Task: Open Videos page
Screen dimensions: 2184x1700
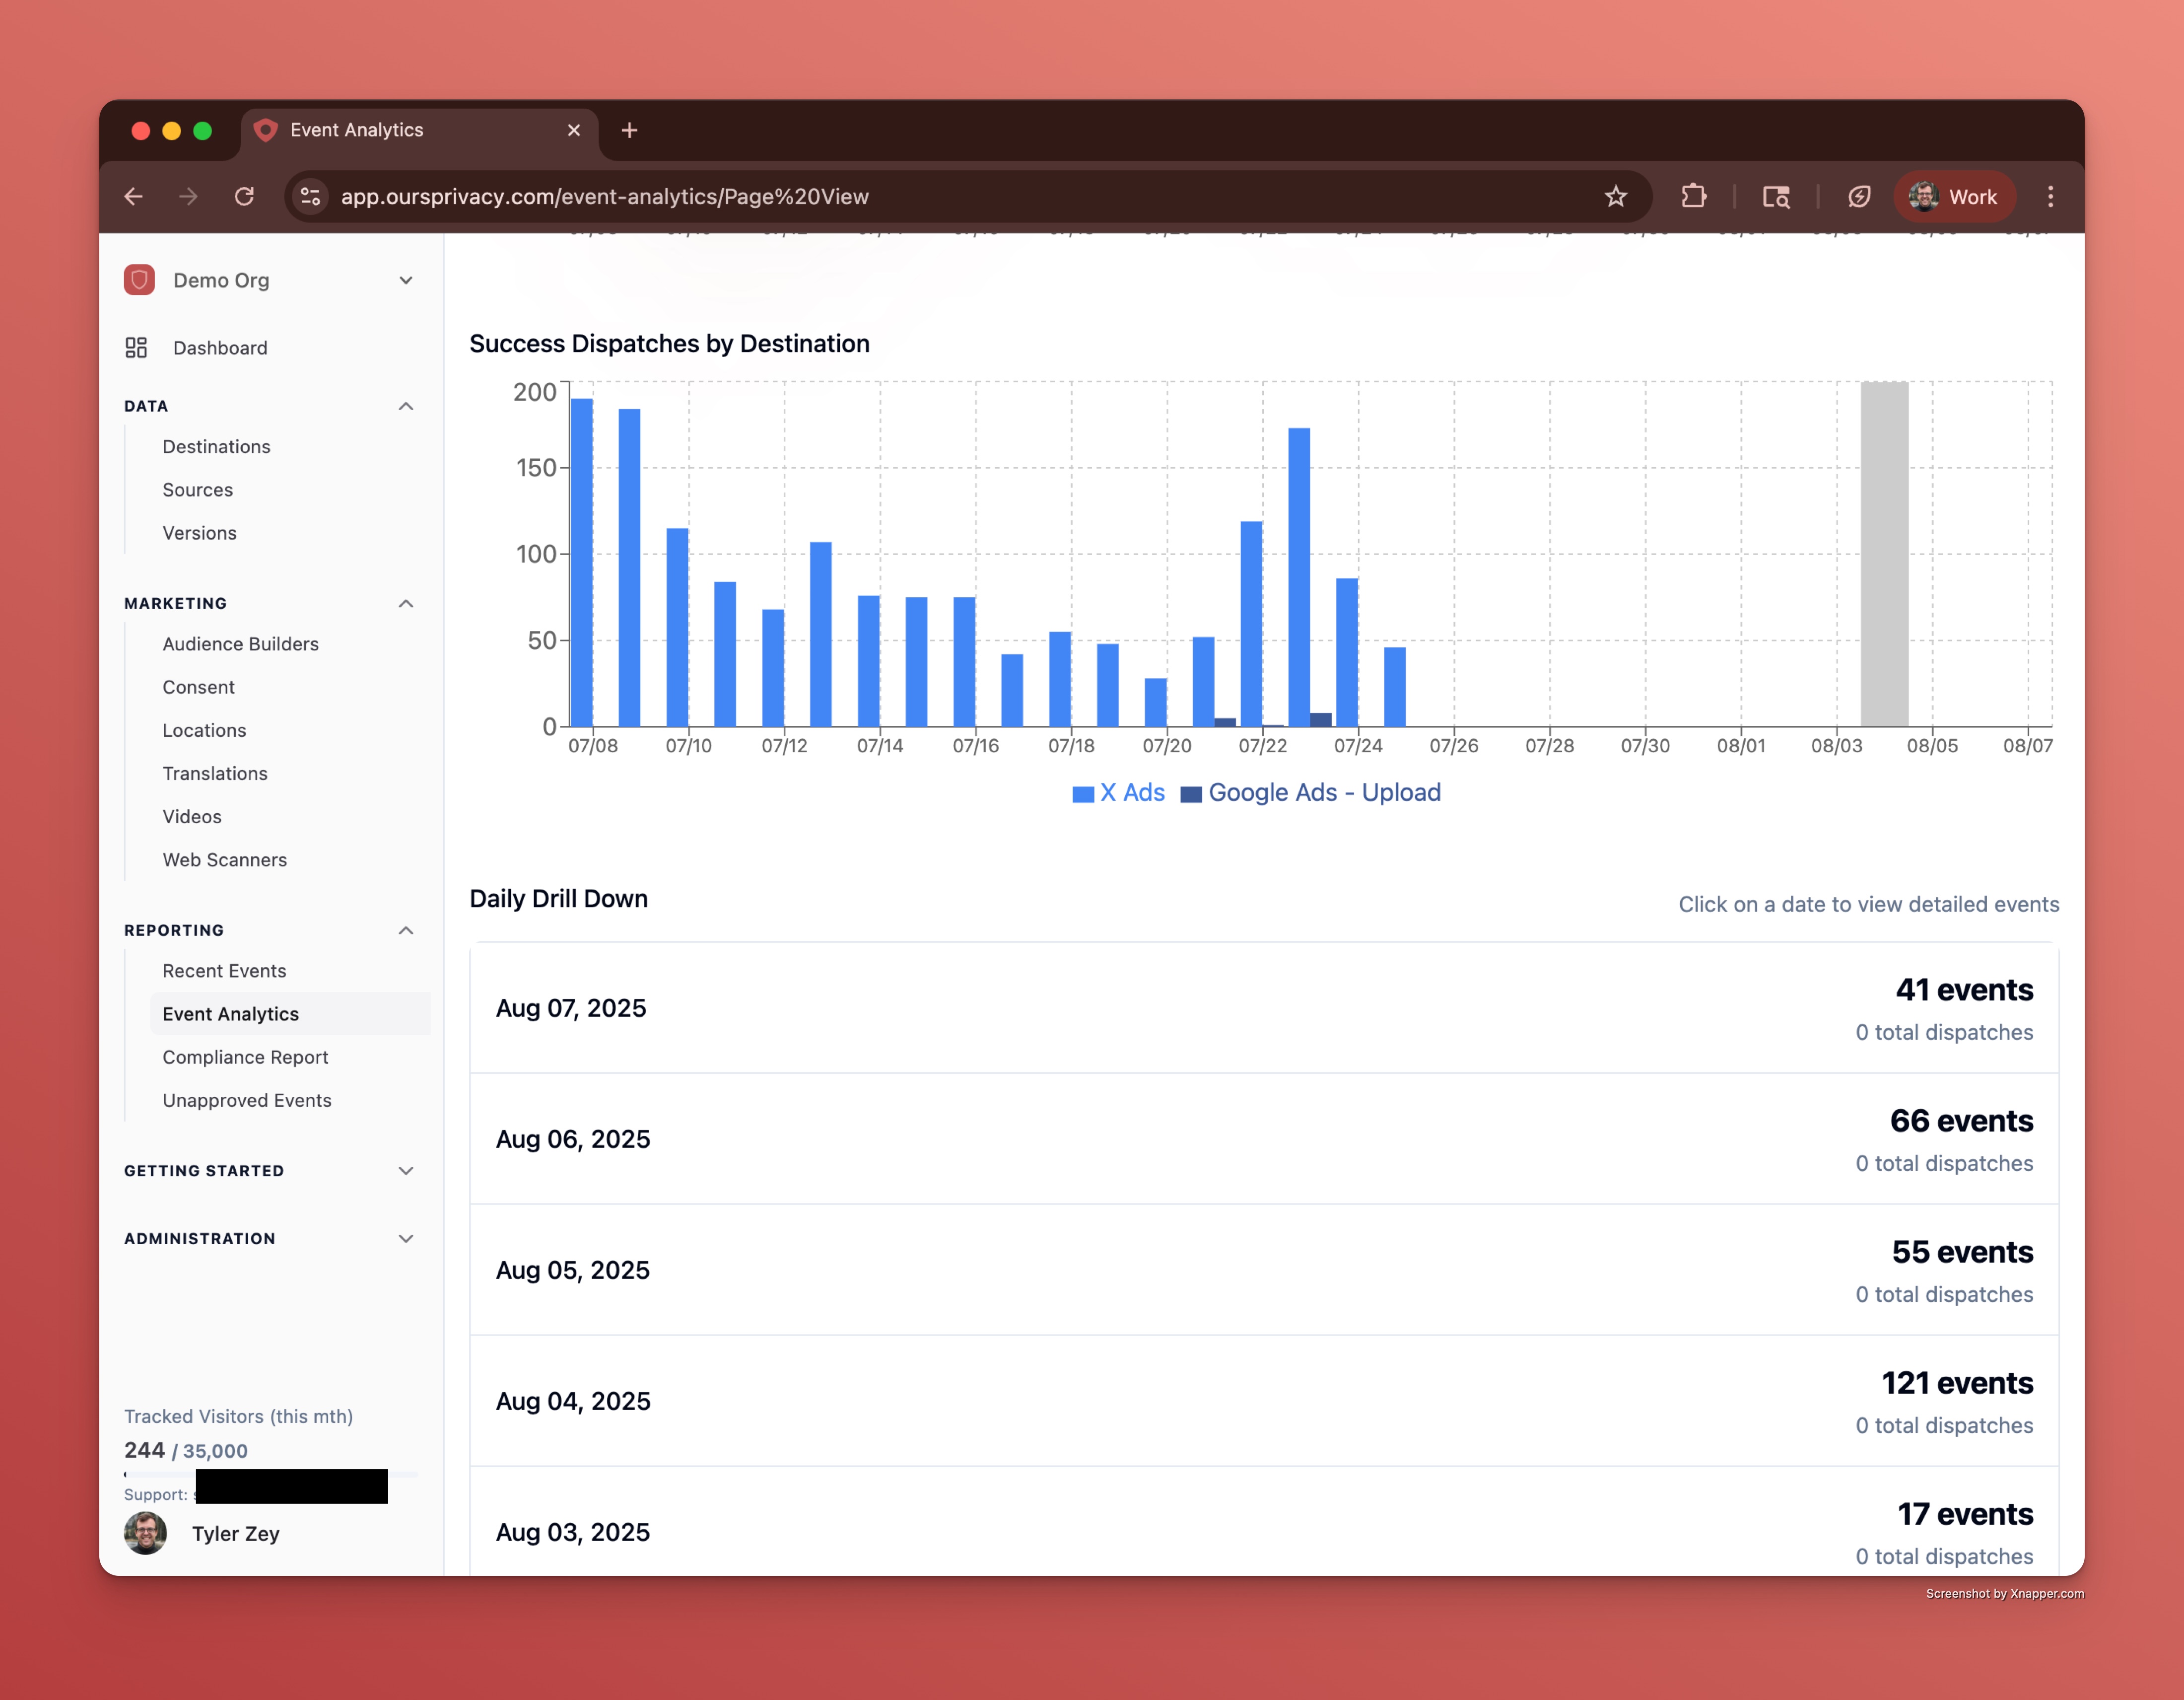Action: (192, 816)
